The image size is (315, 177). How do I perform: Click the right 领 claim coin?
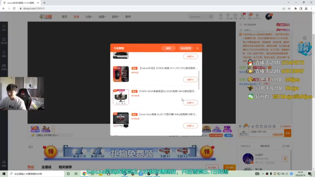[207, 152]
